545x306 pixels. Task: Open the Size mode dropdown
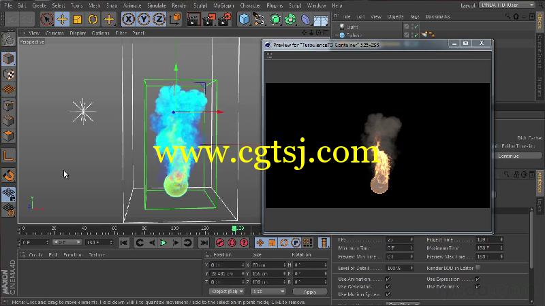268,292
